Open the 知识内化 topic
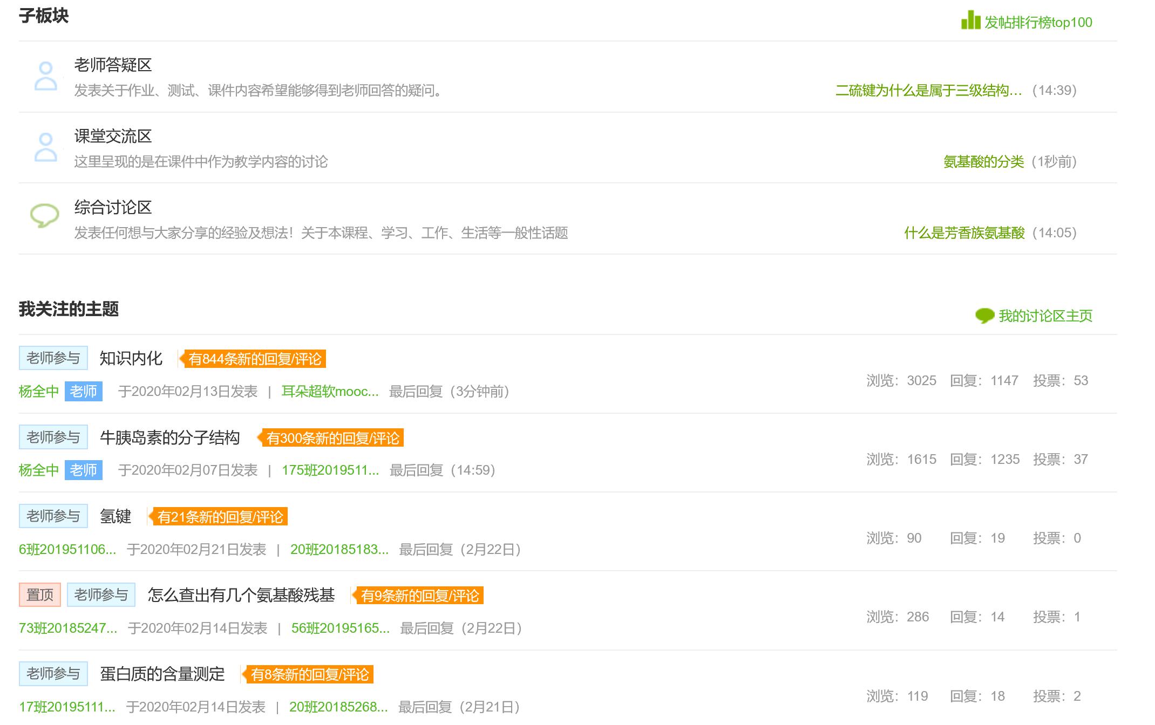 pyautogui.click(x=131, y=359)
